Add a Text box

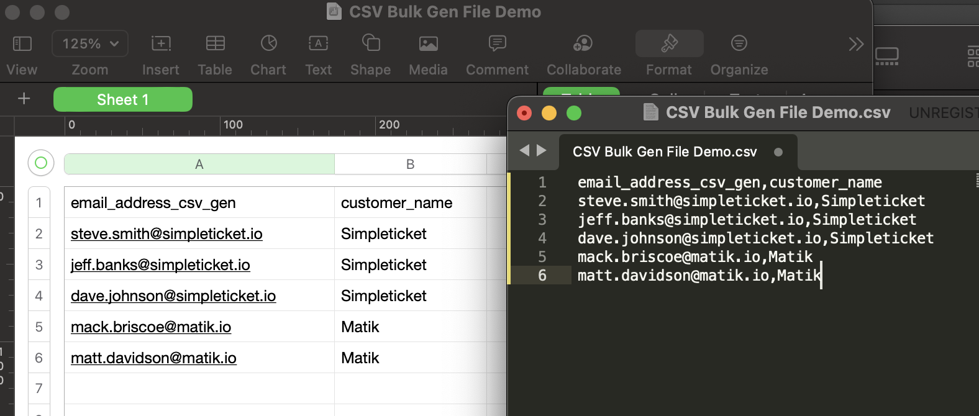pyautogui.click(x=318, y=43)
